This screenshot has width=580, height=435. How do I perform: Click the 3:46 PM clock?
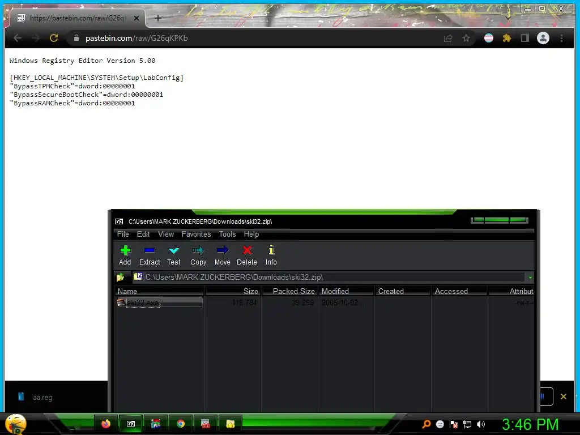(530, 424)
